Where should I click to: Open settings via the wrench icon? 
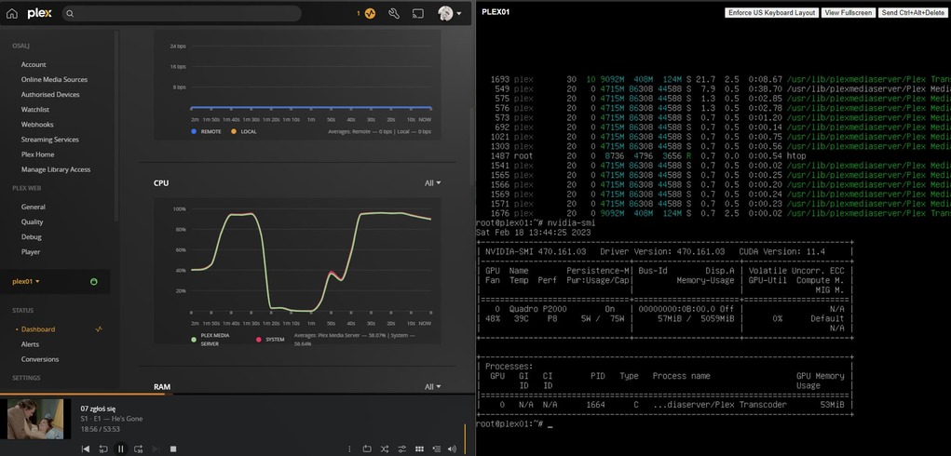tap(394, 14)
